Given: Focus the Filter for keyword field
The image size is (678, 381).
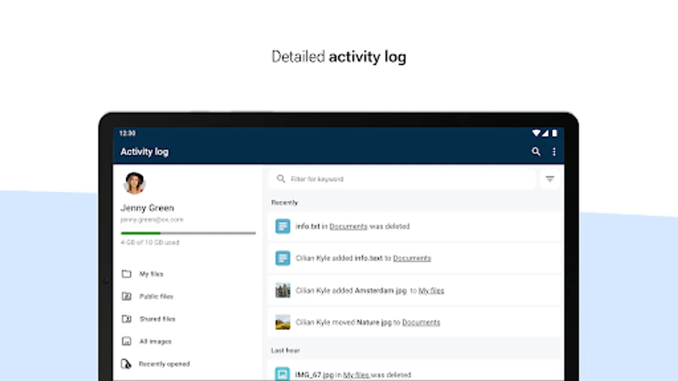Looking at the screenshot, I should 402,179.
